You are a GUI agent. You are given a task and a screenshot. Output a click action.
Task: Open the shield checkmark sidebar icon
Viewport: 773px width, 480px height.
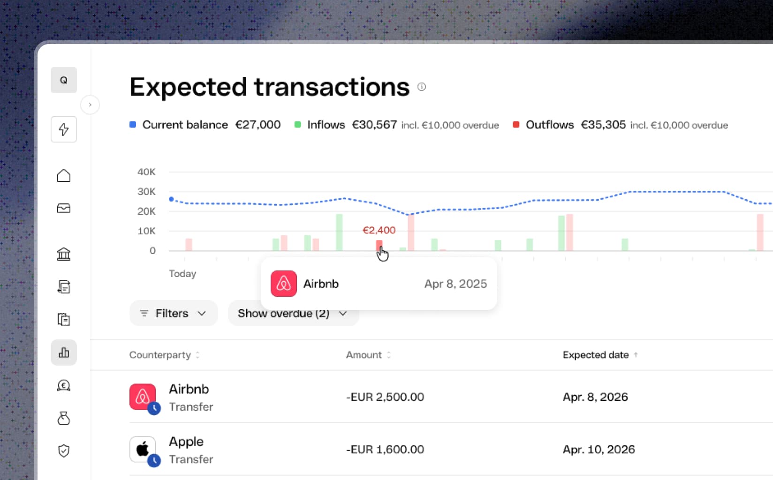[x=64, y=451]
